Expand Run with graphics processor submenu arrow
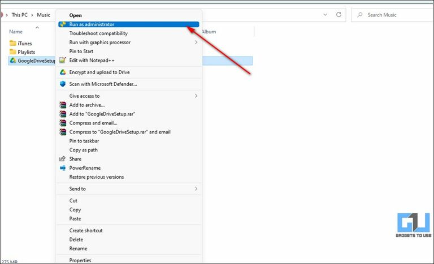This screenshot has height=264, width=434. click(196, 42)
